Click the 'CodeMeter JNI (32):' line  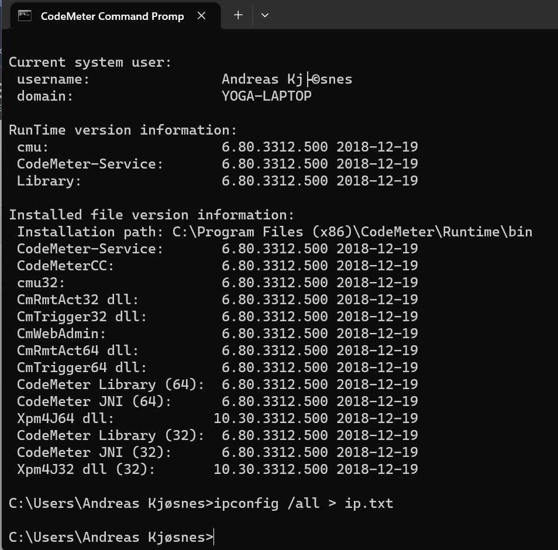218,452
